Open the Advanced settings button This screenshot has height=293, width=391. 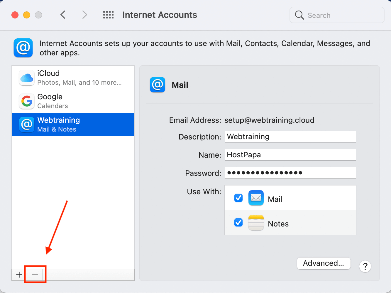coord(324,263)
